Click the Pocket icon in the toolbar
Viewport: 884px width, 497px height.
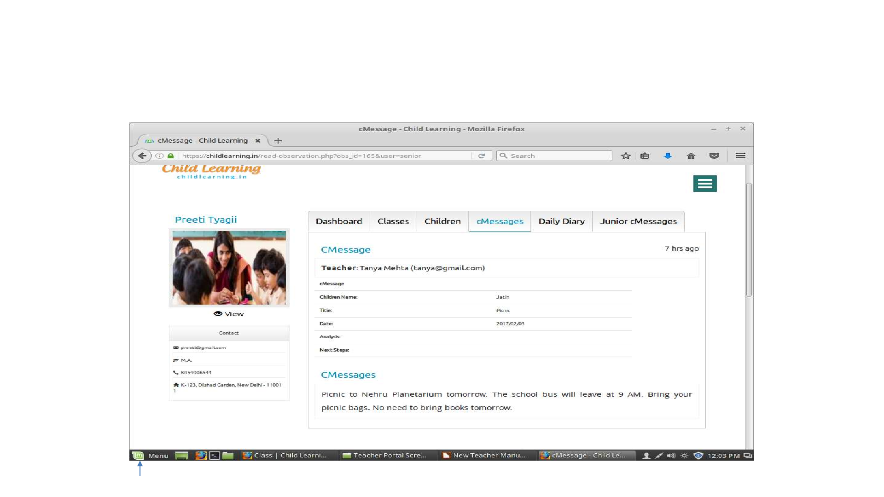click(x=714, y=156)
